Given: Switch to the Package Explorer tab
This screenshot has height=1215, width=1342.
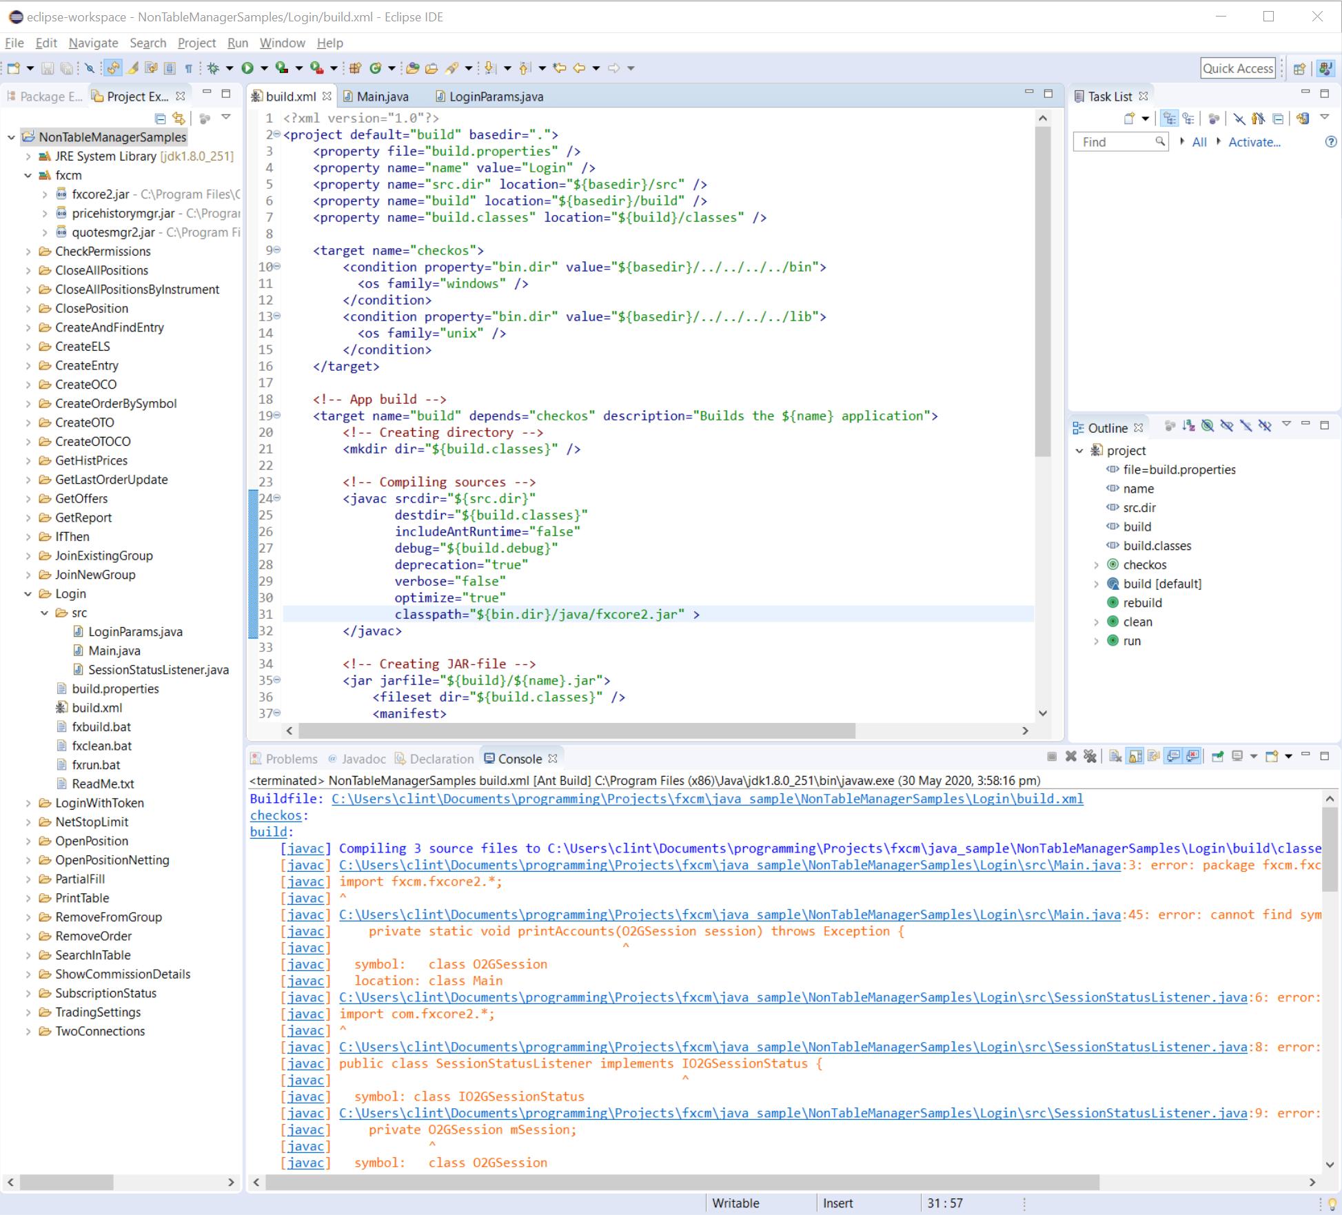Looking at the screenshot, I should 44,96.
